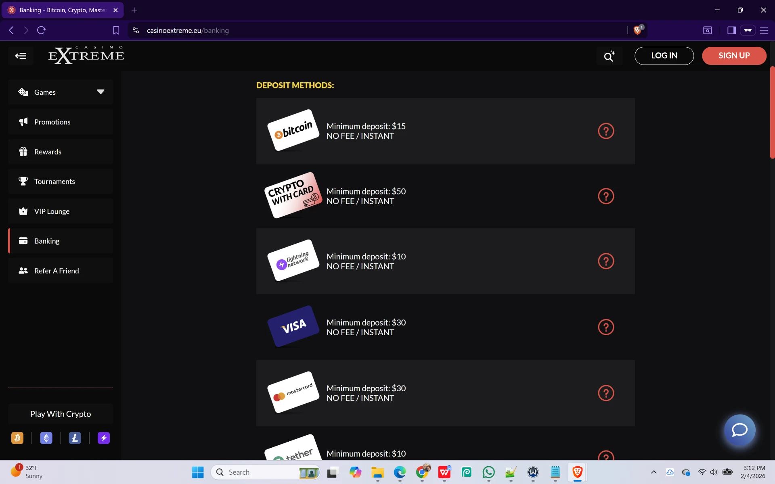Screen dimensions: 775x484
Task: Click the Ethereum crypto icon in sidebar
Action: tap(46, 438)
